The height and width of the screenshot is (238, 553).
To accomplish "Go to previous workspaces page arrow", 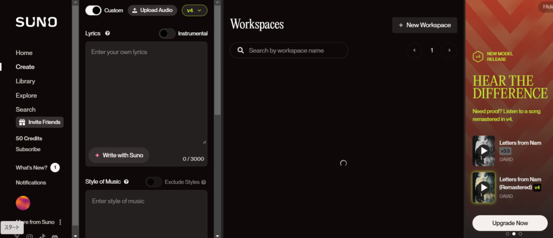I will pos(414,50).
